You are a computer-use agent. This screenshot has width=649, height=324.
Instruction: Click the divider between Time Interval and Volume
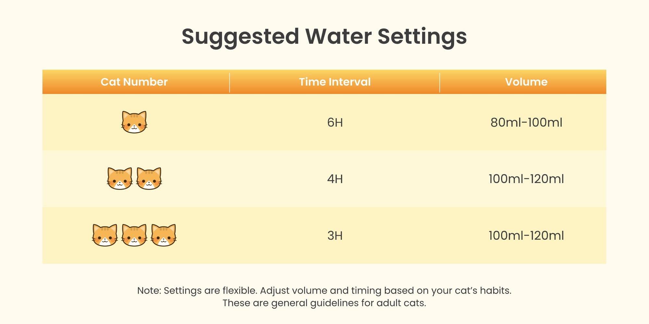pos(440,83)
